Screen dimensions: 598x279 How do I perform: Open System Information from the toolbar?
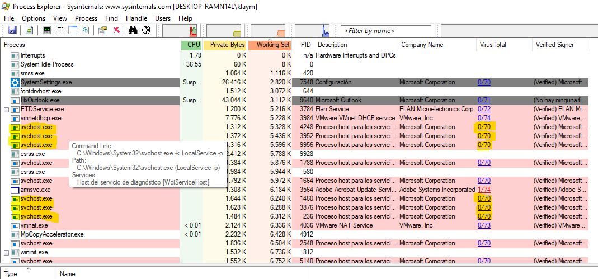(x=46, y=31)
